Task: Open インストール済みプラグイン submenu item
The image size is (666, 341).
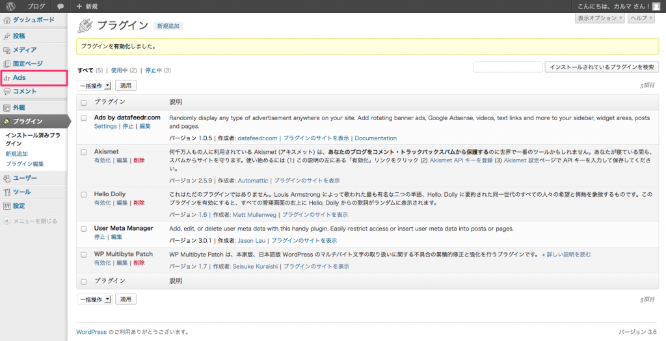Action: point(33,140)
